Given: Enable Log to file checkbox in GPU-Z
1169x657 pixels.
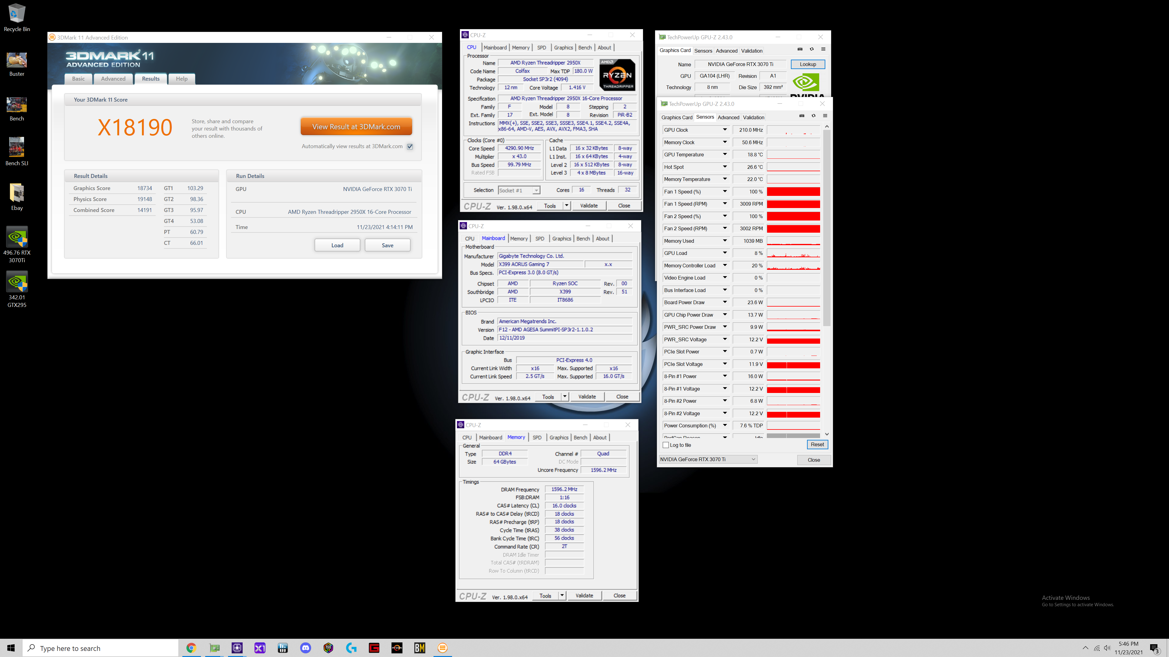Looking at the screenshot, I should coord(666,445).
